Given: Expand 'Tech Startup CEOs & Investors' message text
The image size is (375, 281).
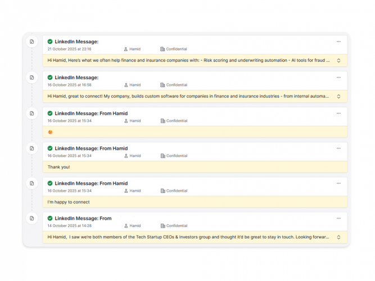Looking at the screenshot, I should pyautogui.click(x=338, y=237).
